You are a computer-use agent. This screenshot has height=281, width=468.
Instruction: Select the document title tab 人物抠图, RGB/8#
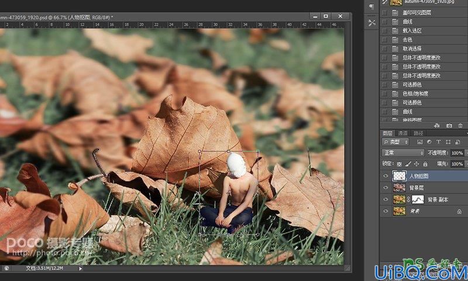point(56,18)
